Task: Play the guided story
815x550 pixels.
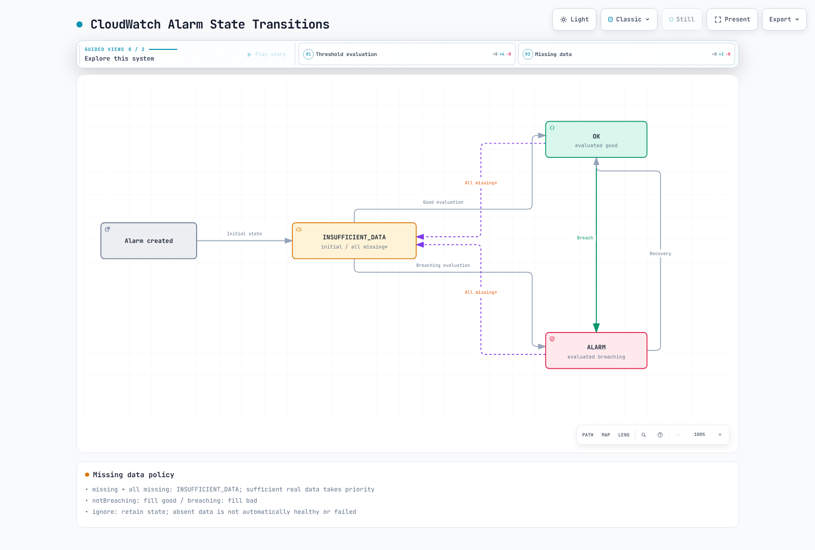Action: tap(266, 54)
